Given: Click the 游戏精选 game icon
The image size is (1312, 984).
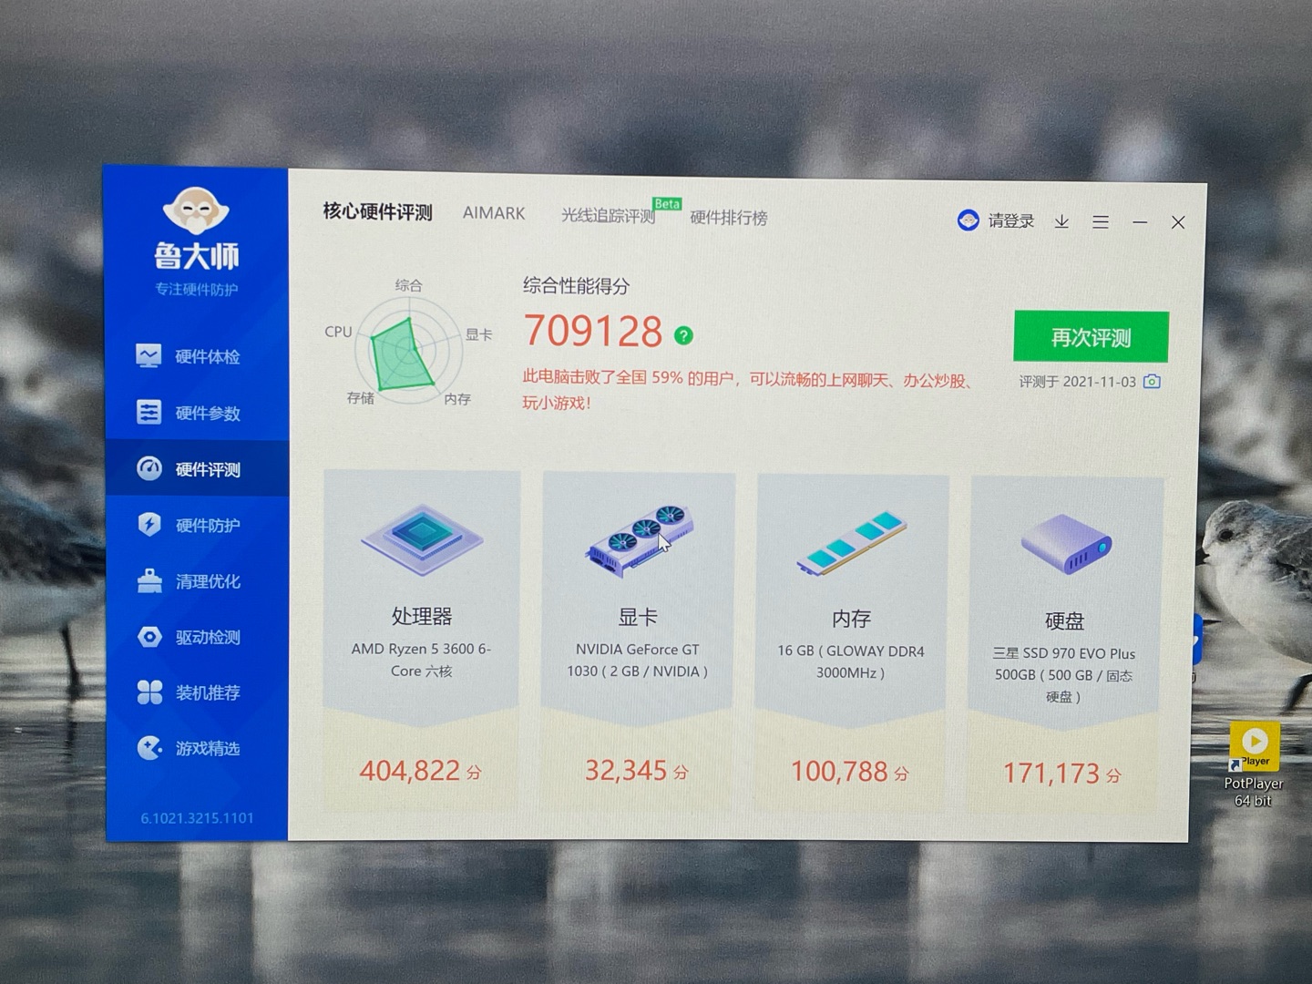Looking at the screenshot, I should pos(149,748).
